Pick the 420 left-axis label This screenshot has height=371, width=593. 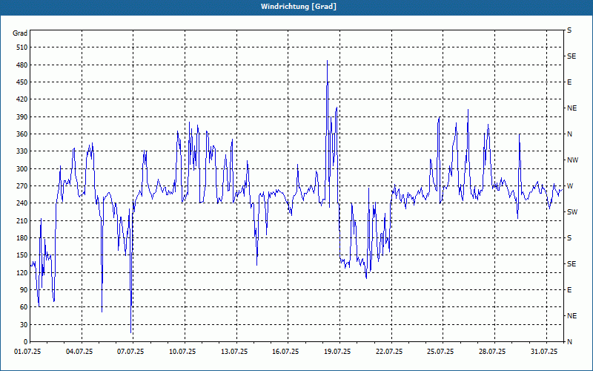[22, 99]
